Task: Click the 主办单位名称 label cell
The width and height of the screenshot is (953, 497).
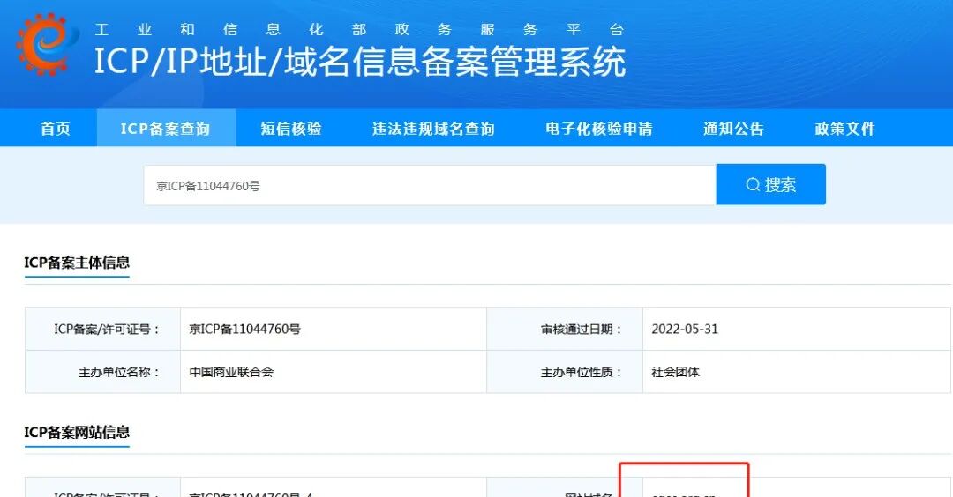Action: click(x=102, y=372)
